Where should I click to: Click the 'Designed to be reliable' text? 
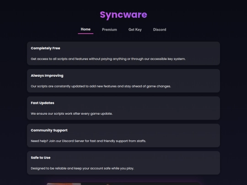[82, 168]
